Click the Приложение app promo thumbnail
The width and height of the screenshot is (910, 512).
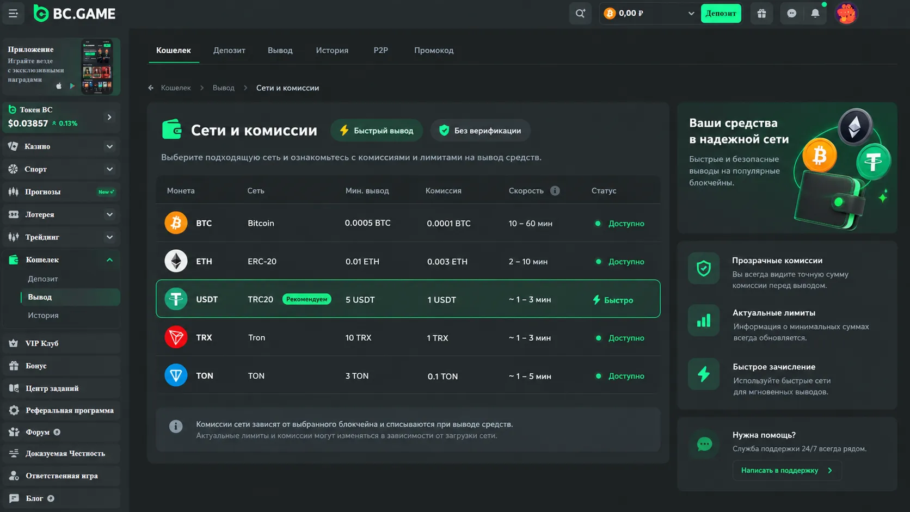pos(97,66)
